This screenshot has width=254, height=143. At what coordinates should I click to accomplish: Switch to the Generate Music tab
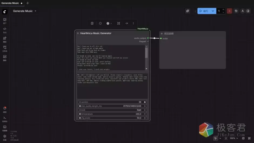10,3
